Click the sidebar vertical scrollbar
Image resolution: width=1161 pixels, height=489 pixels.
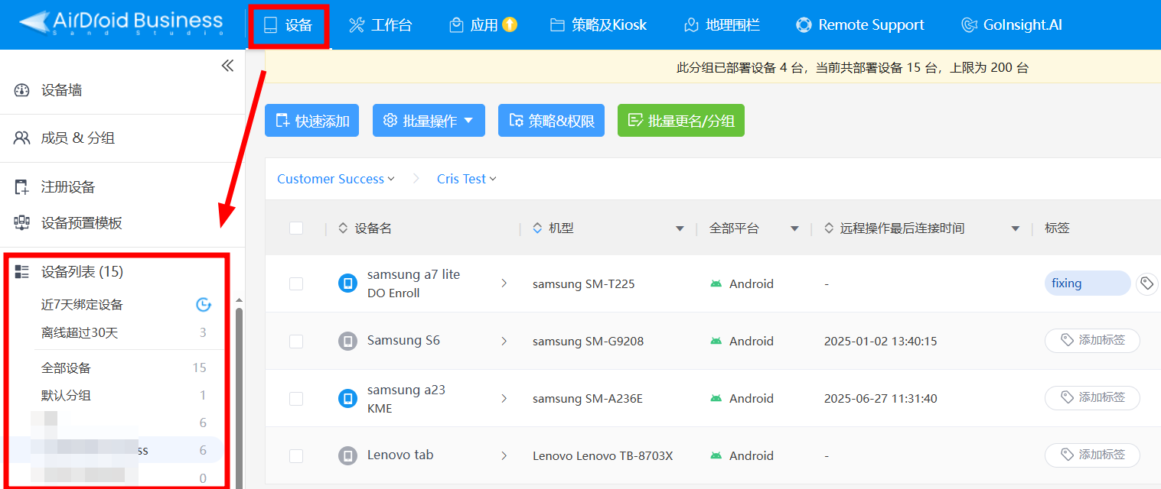coord(239,397)
